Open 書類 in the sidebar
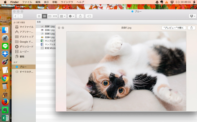The image size is (197, 122). (20, 57)
